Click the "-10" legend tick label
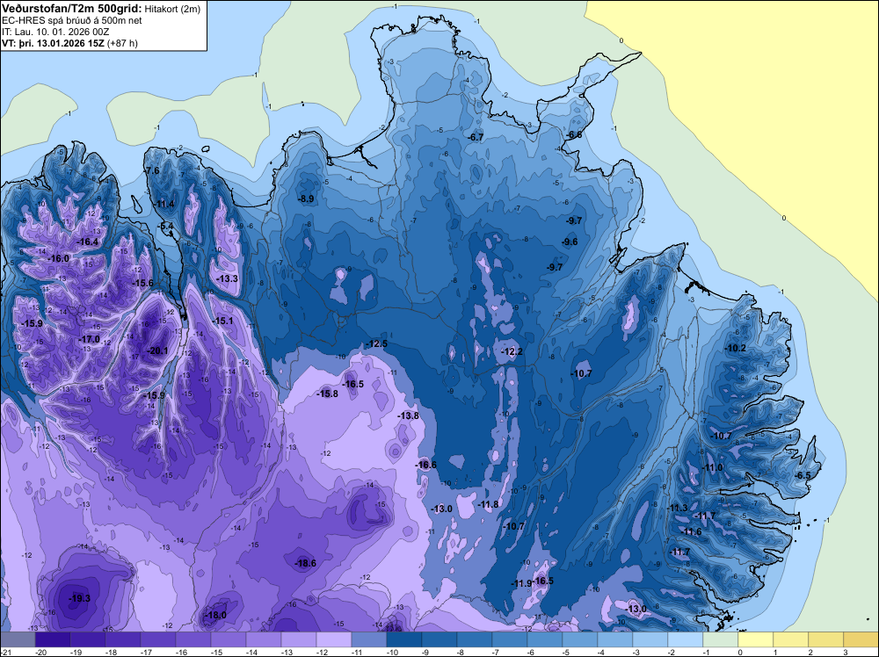The height and width of the screenshot is (657, 879). coord(392,653)
